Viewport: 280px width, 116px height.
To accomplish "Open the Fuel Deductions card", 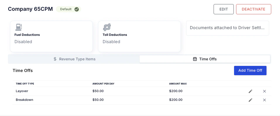I will [51, 36].
